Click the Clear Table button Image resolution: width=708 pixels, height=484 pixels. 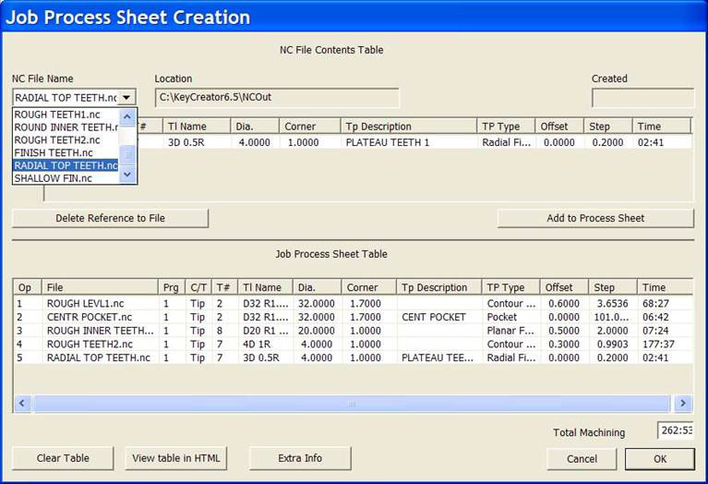(61, 458)
